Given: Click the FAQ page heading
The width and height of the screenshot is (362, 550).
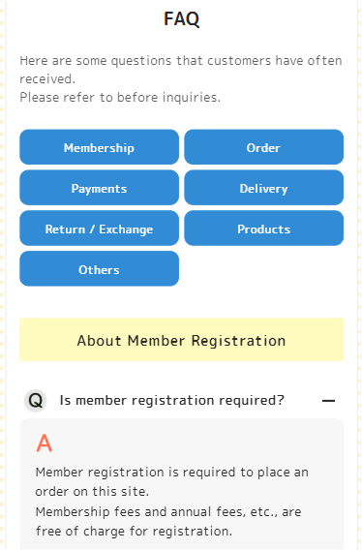Looking at the screenshot, I should click(182, 18).
